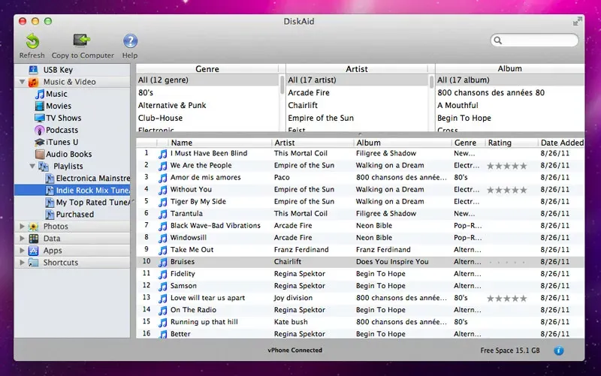Open TV Shows in the sidebar
Screen dimensions: 601x376
click(63, 118)
